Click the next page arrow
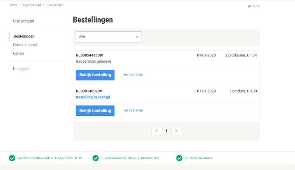The height and width of the screenshot is (170, 295). 176,131
